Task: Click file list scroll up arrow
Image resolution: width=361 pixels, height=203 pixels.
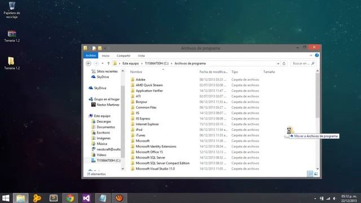Action: [x=318, y=71]
